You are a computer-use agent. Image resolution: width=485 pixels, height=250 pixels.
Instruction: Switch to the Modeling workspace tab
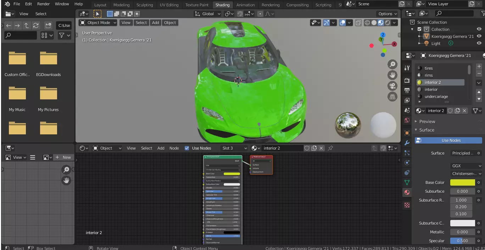(x=122, y=5)
